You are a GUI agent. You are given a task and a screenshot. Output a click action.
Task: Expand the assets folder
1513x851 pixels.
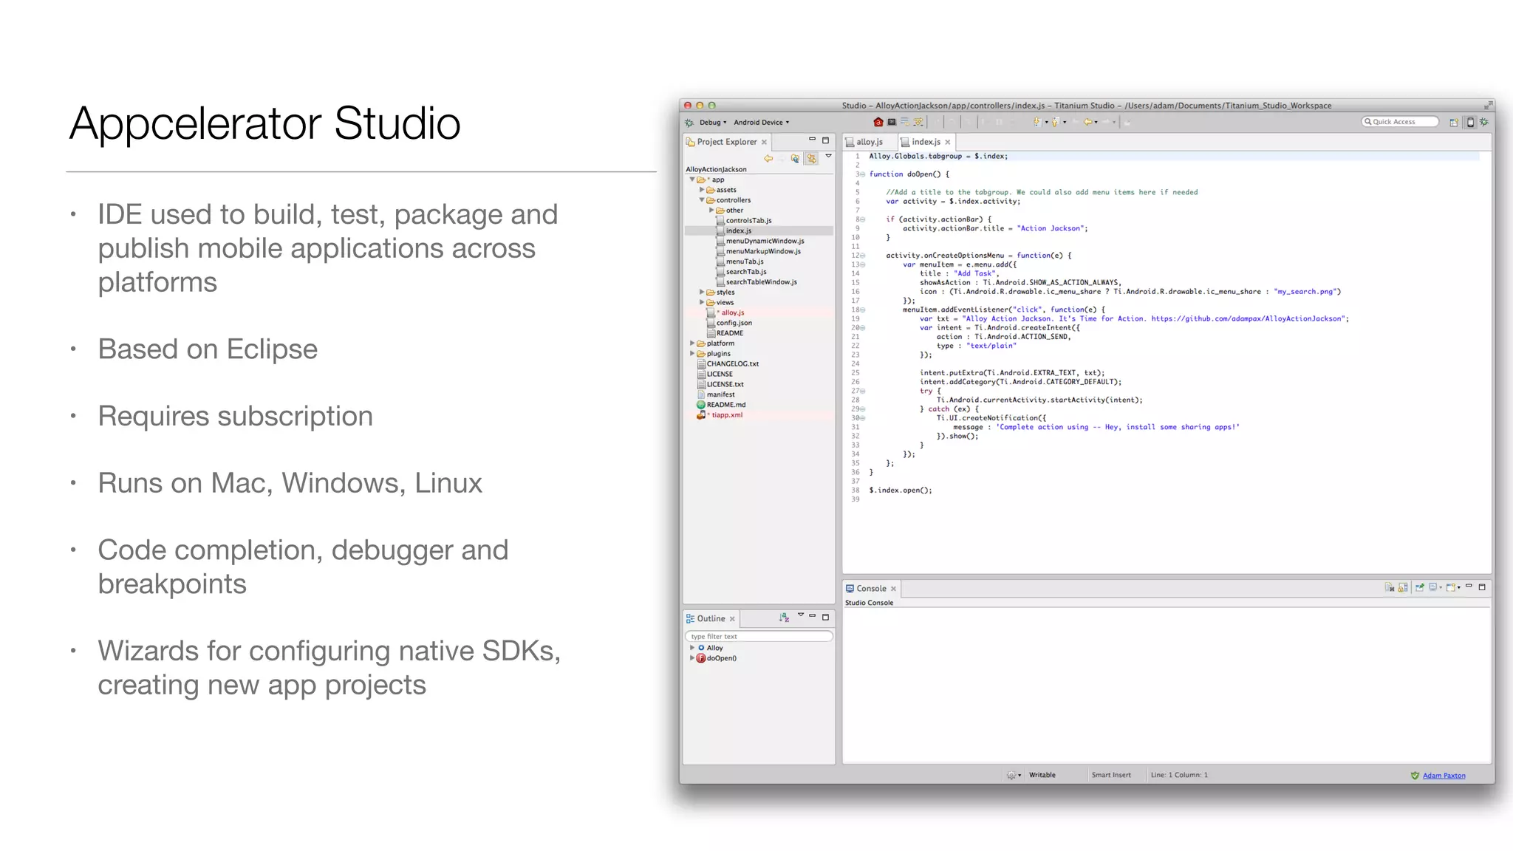click(x=702, y=190)
